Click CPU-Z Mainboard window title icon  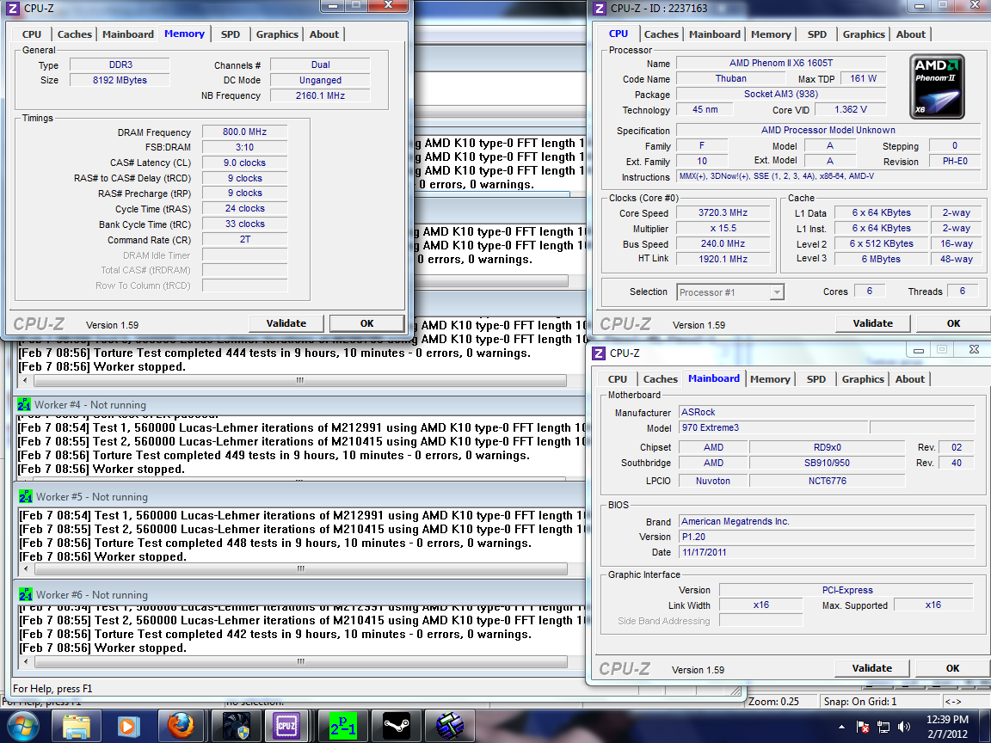pos(599,353)
